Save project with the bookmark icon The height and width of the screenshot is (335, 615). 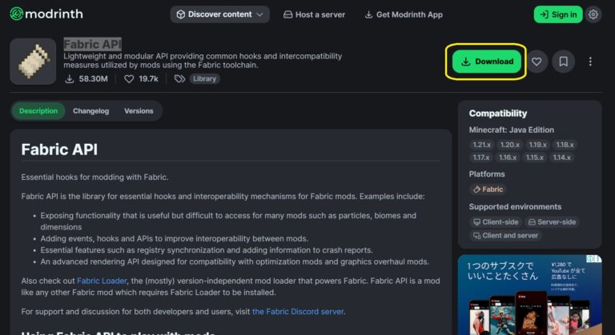tap(564, 62)
